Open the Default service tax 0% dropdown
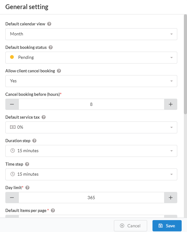Screen dimensions: 187x232 (x=91, y=127)
